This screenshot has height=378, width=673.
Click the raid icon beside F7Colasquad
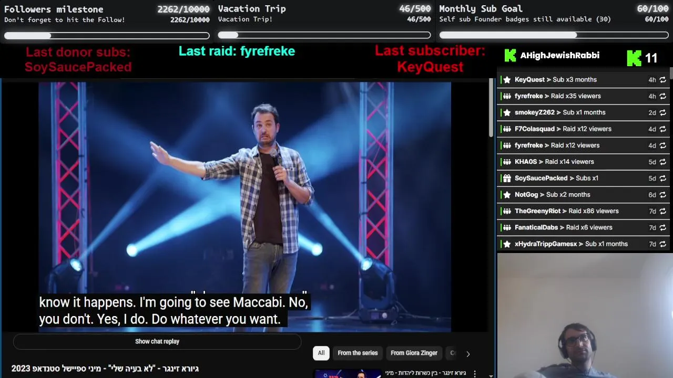coord(507,129)
